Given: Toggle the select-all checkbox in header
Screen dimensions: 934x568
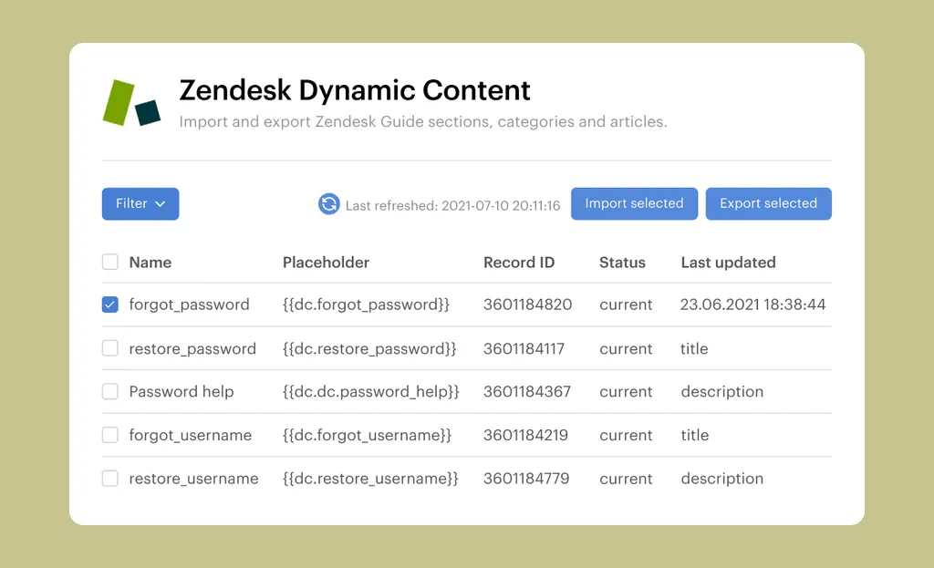Looking at the screenshot, I should 110,263.
